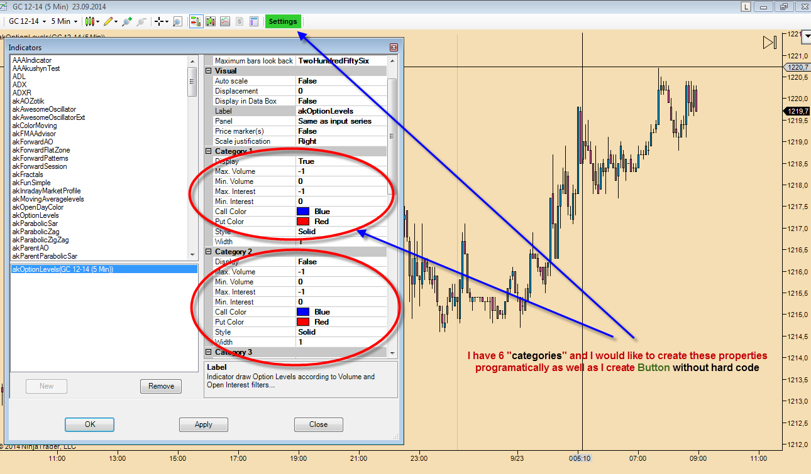Select ADX in the indicator list
This screenshot has width=811, height=474.
(x=19, y=85)
